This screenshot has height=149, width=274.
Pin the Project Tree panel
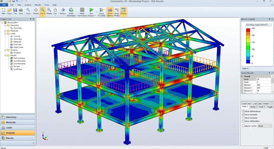point(31,19)
